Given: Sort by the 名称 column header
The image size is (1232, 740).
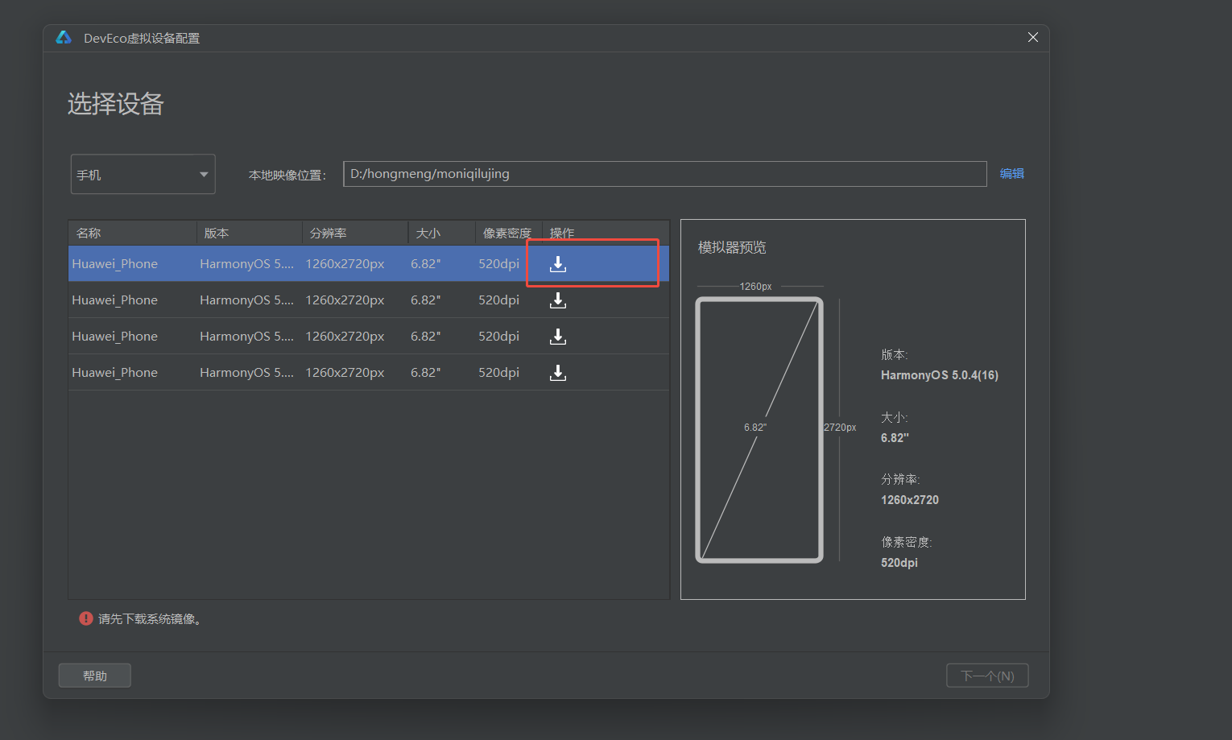Looking at the screenshot, I should coord(133,233).
